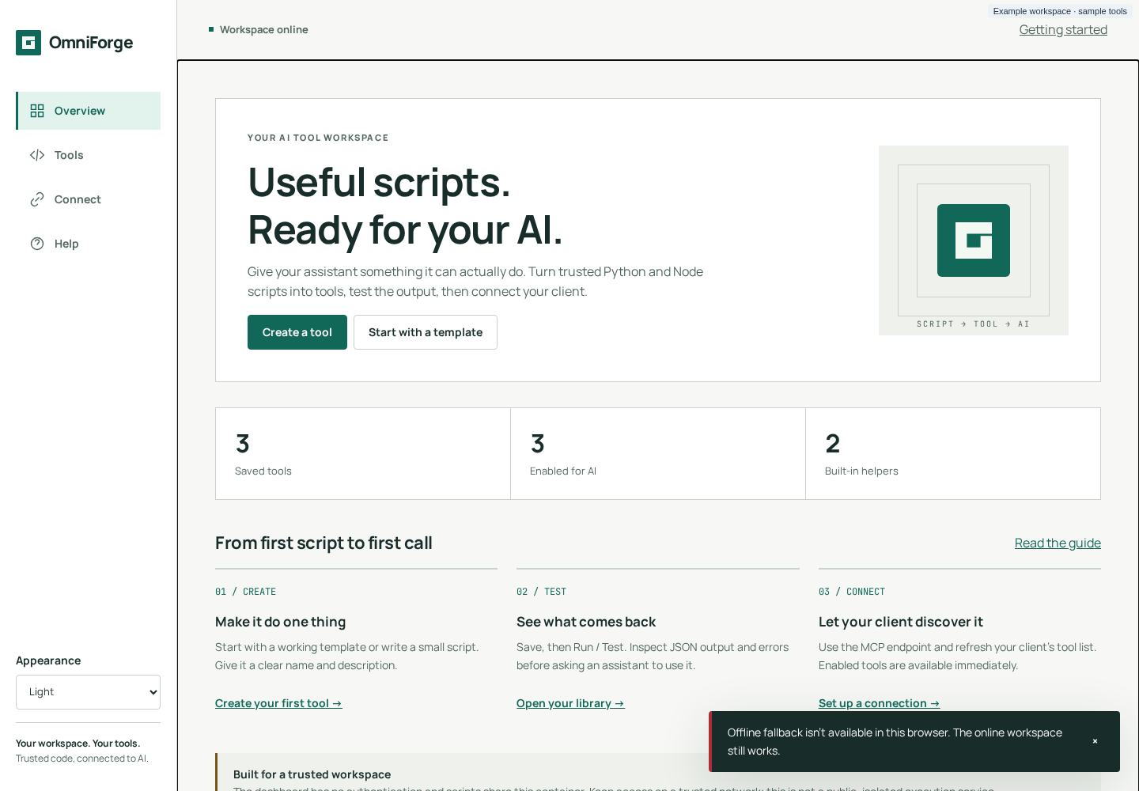Click the 'See what comes back' heading

586,622
